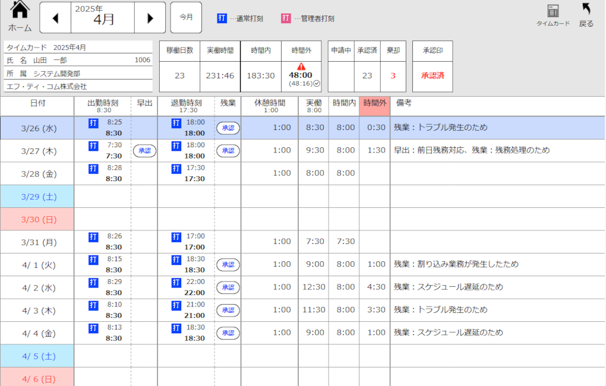Click the back arrow (戻る)
Viewport: 606px width, 386px height.
coord(586,15)
